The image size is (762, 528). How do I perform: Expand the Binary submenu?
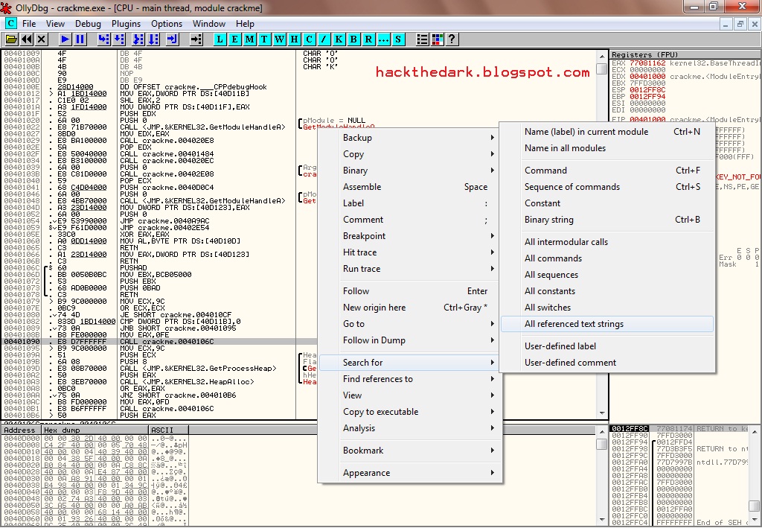pyautogui.click(x=410, y=171)
